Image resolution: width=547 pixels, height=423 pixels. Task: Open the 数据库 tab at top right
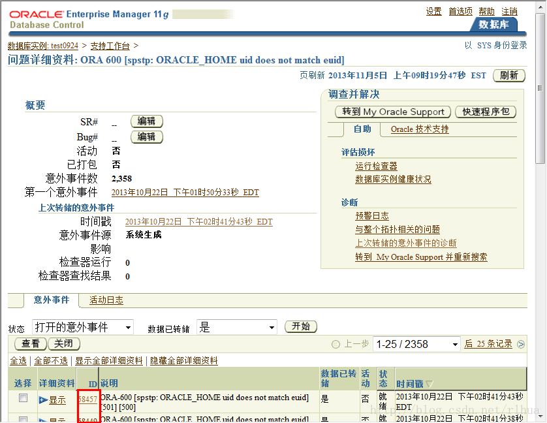[x=493, y=24]
